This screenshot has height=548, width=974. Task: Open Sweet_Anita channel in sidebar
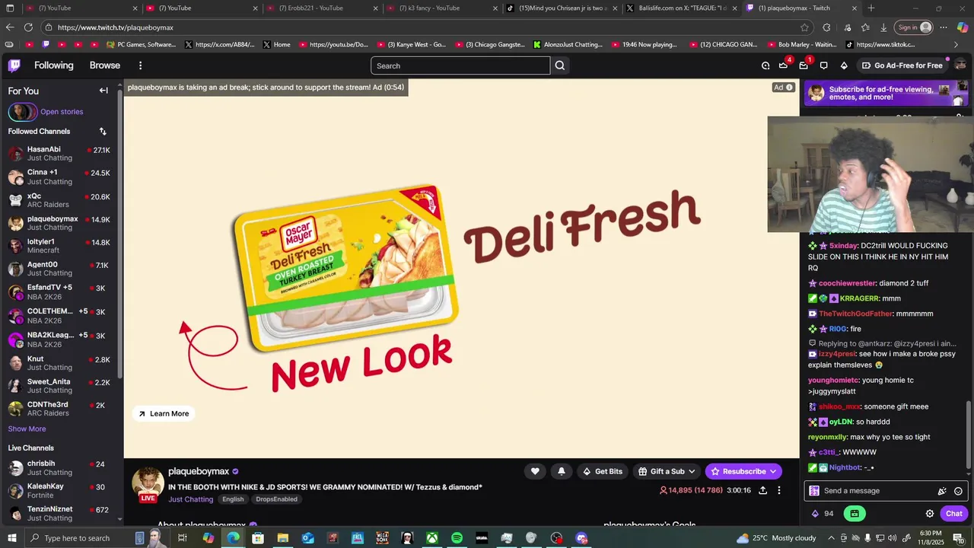(59, 386)
